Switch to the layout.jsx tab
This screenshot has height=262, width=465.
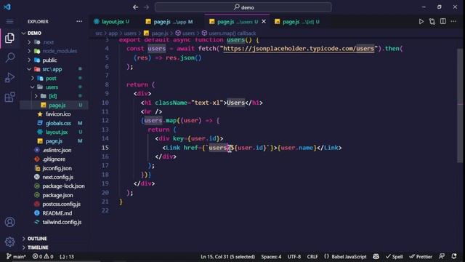(112, 22)
